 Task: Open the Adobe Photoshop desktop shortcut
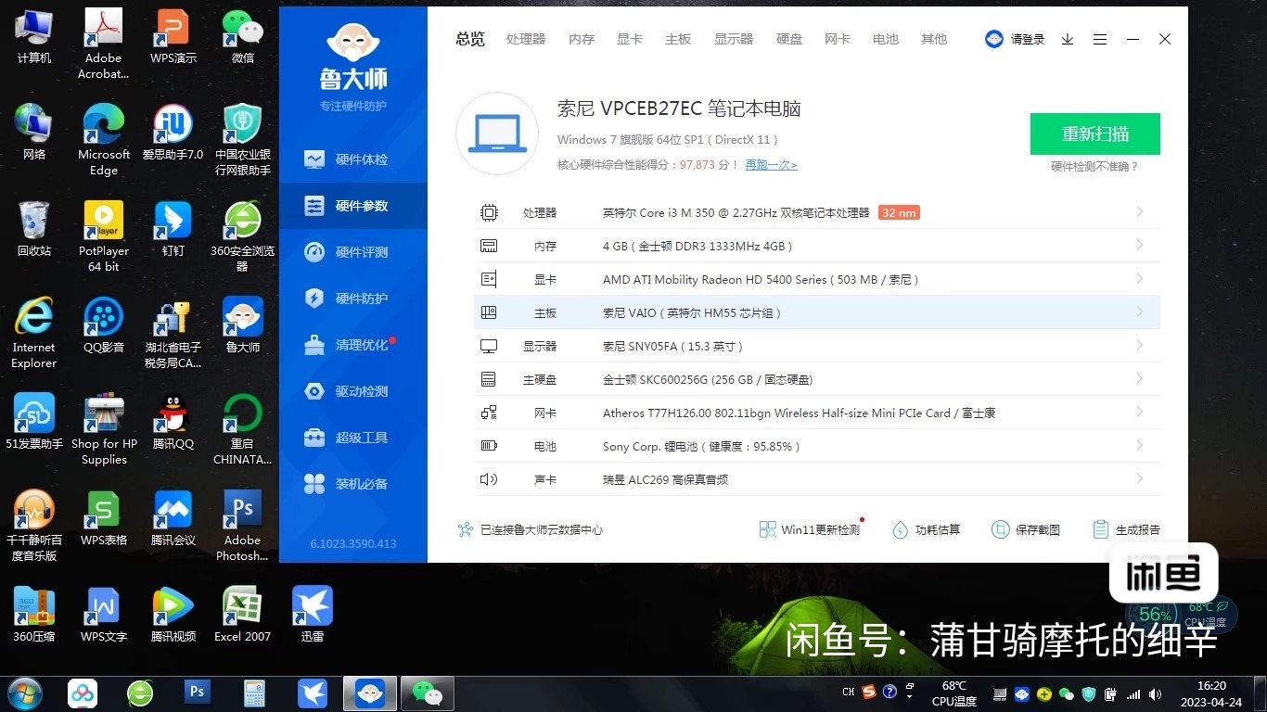coord(242,526)
